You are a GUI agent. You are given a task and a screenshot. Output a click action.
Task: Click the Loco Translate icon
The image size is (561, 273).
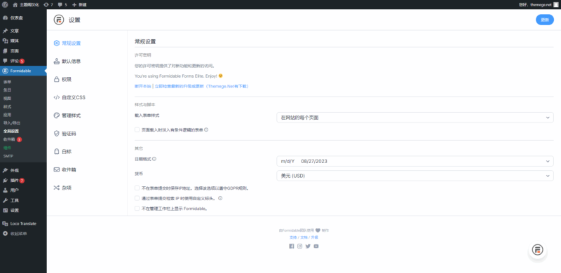click(x=5, y=224)
